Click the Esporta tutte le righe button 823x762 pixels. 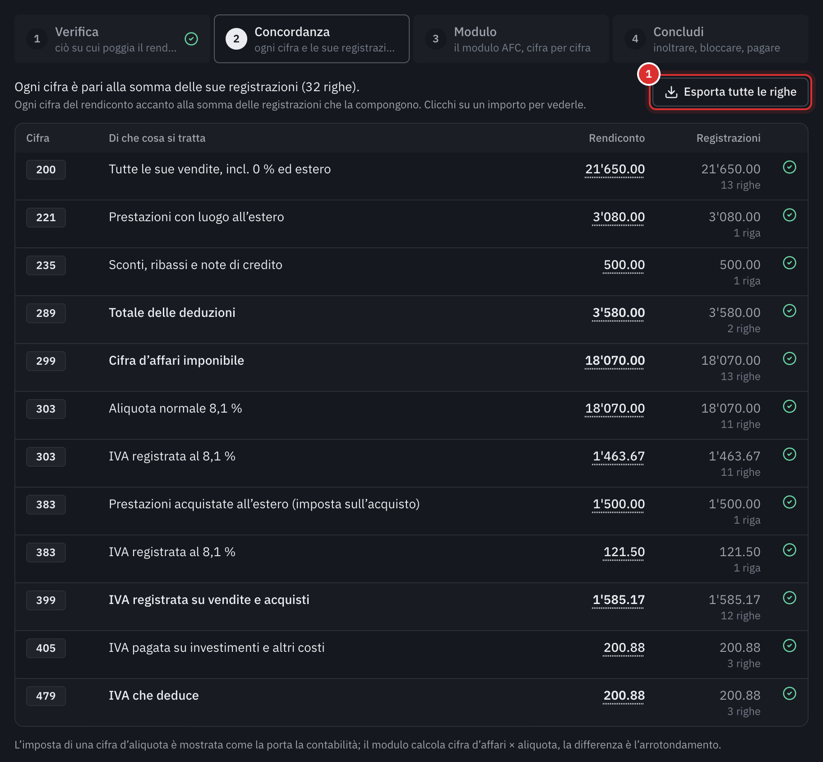tap(731, 92)
